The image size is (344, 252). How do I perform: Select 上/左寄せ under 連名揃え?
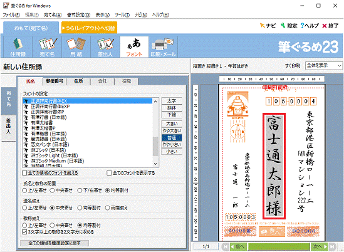click(24, 208)
